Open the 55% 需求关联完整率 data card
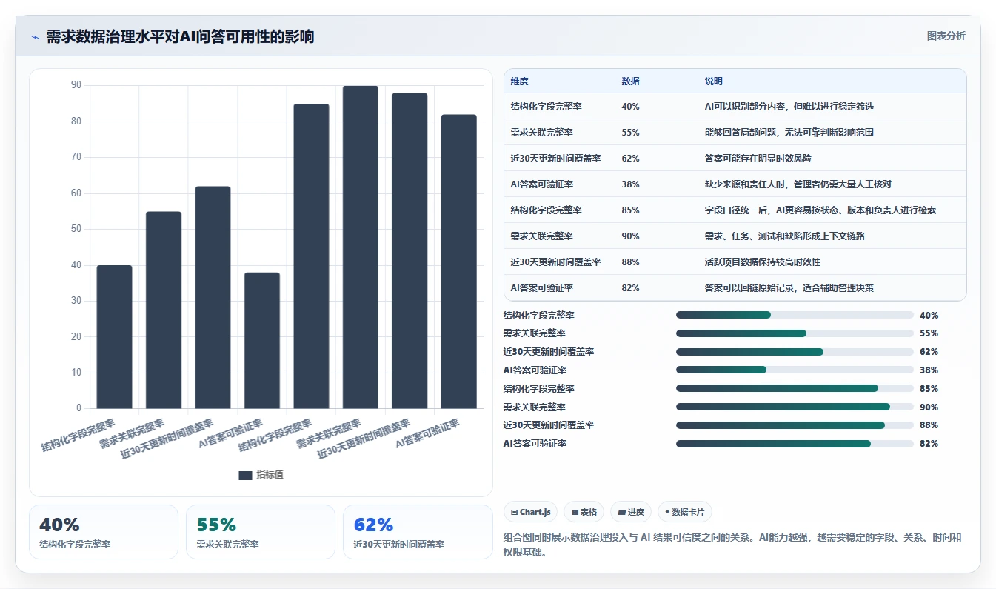Screen dimensions: 996x589 (261, 532)
